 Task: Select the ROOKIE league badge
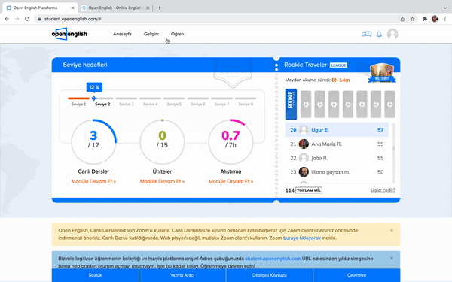[291, 105]
